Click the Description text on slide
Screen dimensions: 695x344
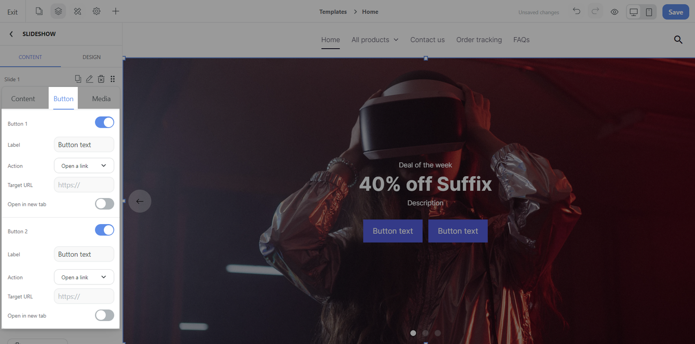(x=425, y=203)
